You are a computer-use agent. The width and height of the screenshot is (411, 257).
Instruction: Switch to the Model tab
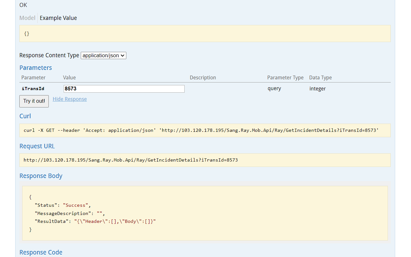coord(27,18)
